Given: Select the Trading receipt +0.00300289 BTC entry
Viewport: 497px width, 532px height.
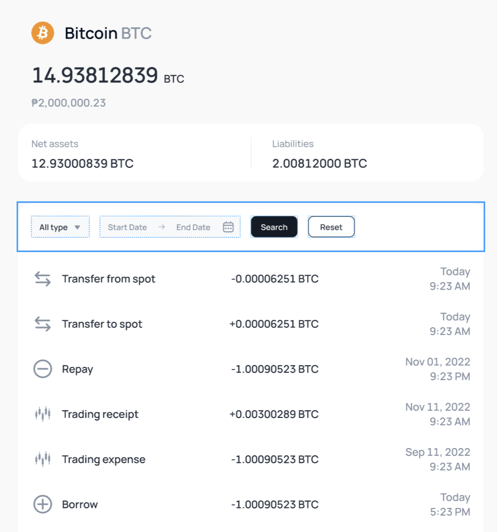Looking at the screenshot, I should [x=251, y=414].
